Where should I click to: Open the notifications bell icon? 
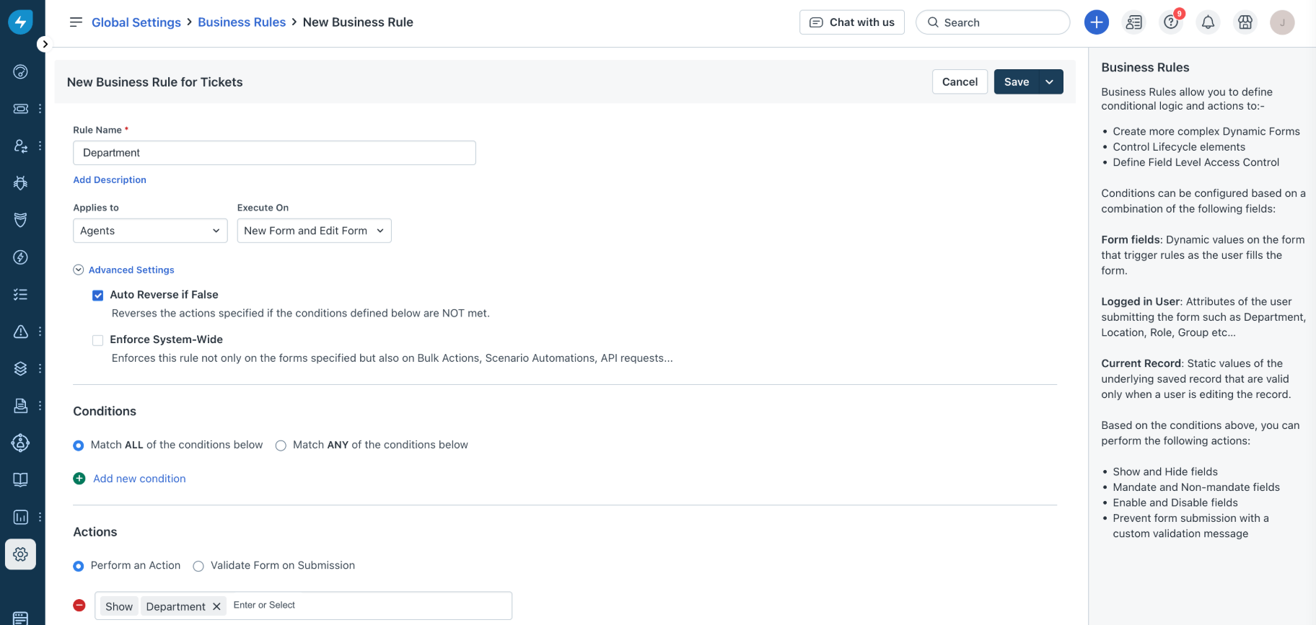point(1208,22)
